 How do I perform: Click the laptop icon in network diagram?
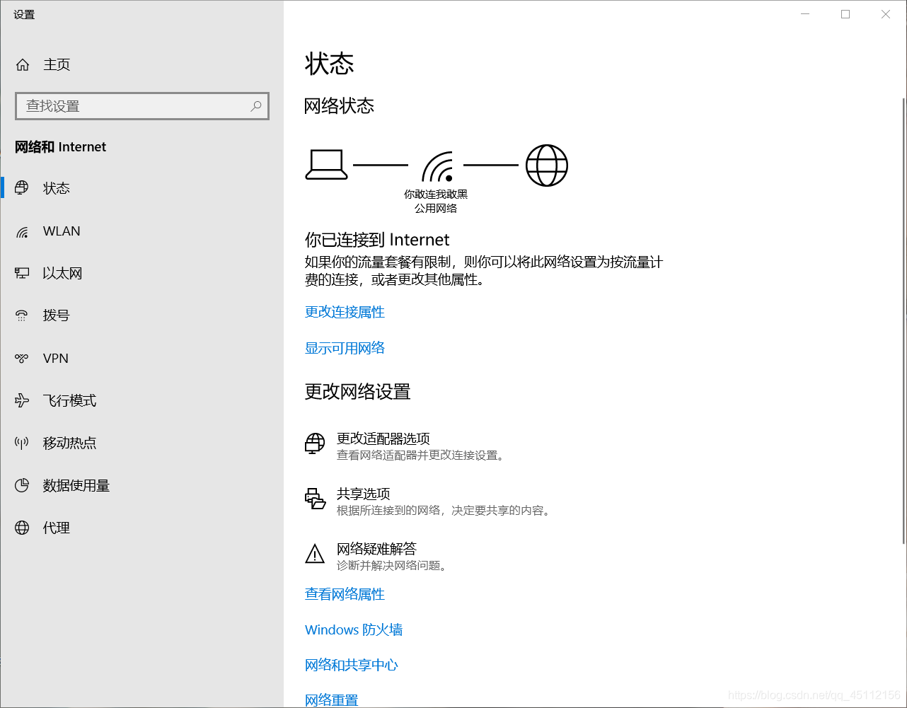(326, 165)
